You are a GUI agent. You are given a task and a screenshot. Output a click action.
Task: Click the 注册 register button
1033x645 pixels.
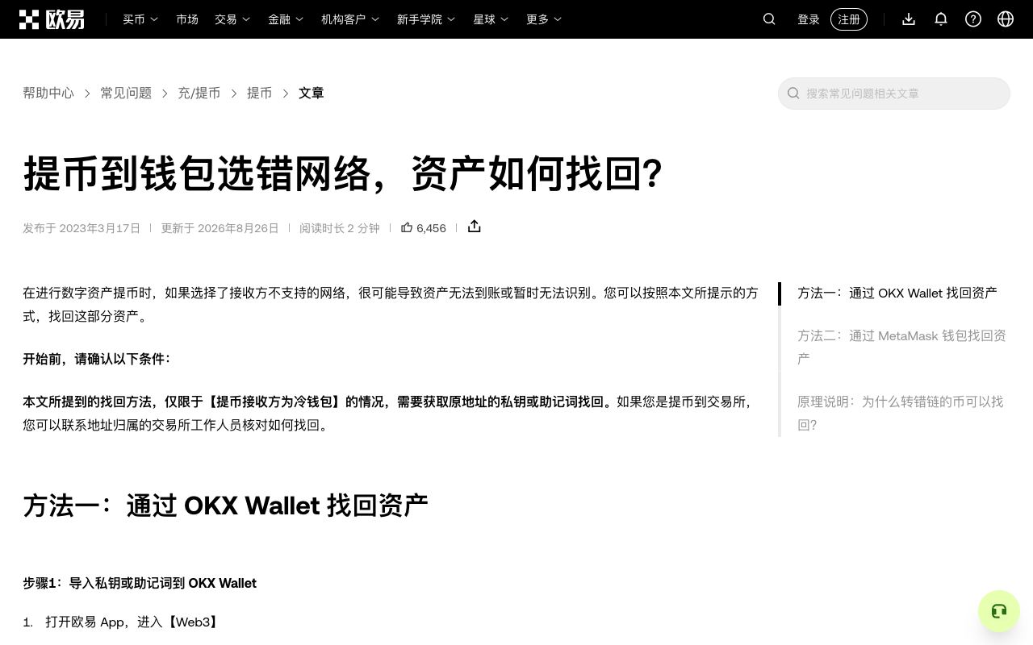(849, 19)
